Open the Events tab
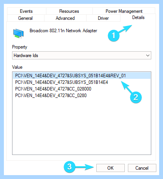Viewport: 163px width, 179px height. [27, 11]
